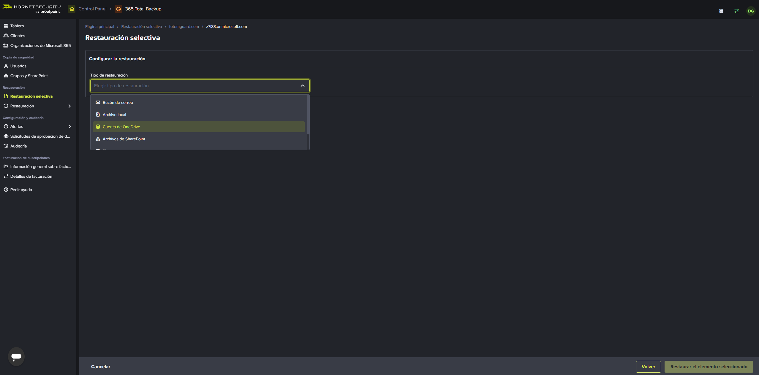Open the server icon in top bar
This screenshot has width=759, height=375.
point(721,11)
